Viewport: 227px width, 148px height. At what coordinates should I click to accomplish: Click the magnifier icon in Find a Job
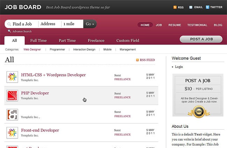[x=9, y=24]
